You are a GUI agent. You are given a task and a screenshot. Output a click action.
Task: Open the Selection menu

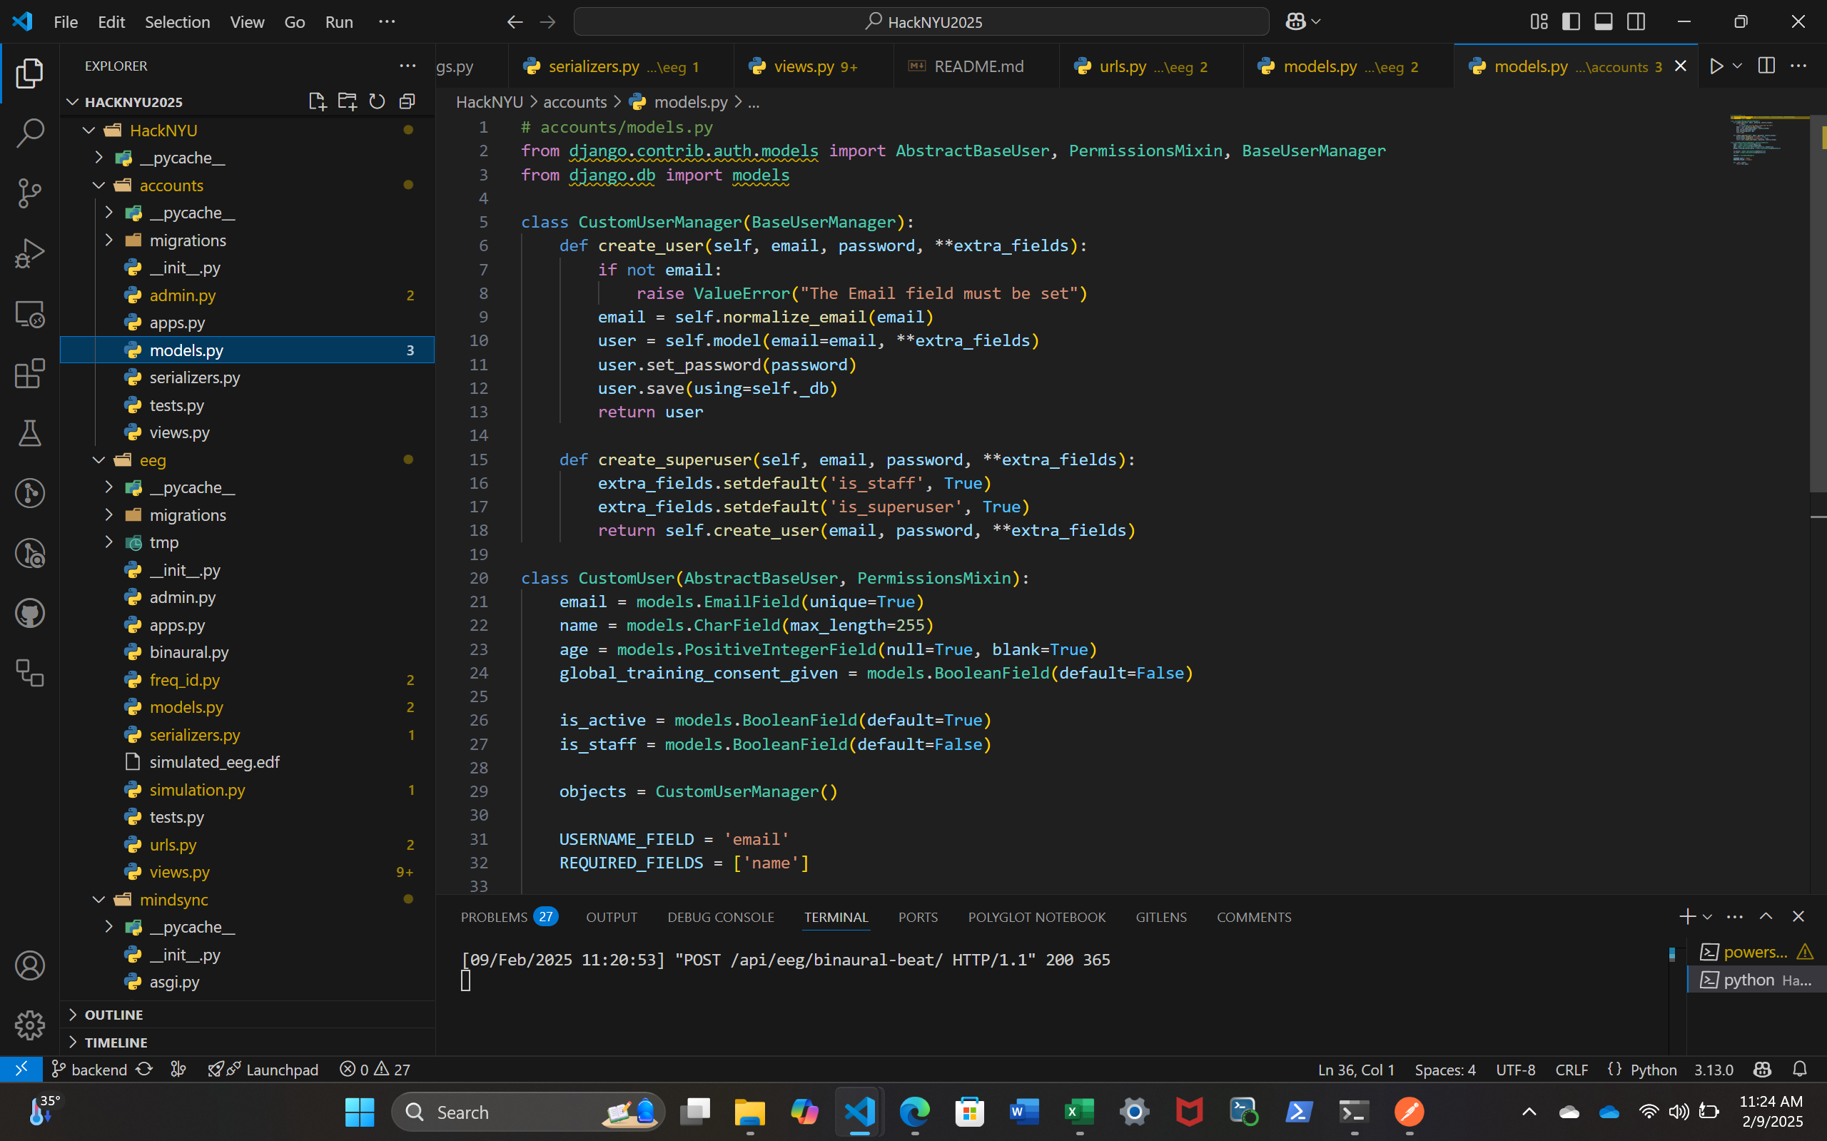pos(177,22)
